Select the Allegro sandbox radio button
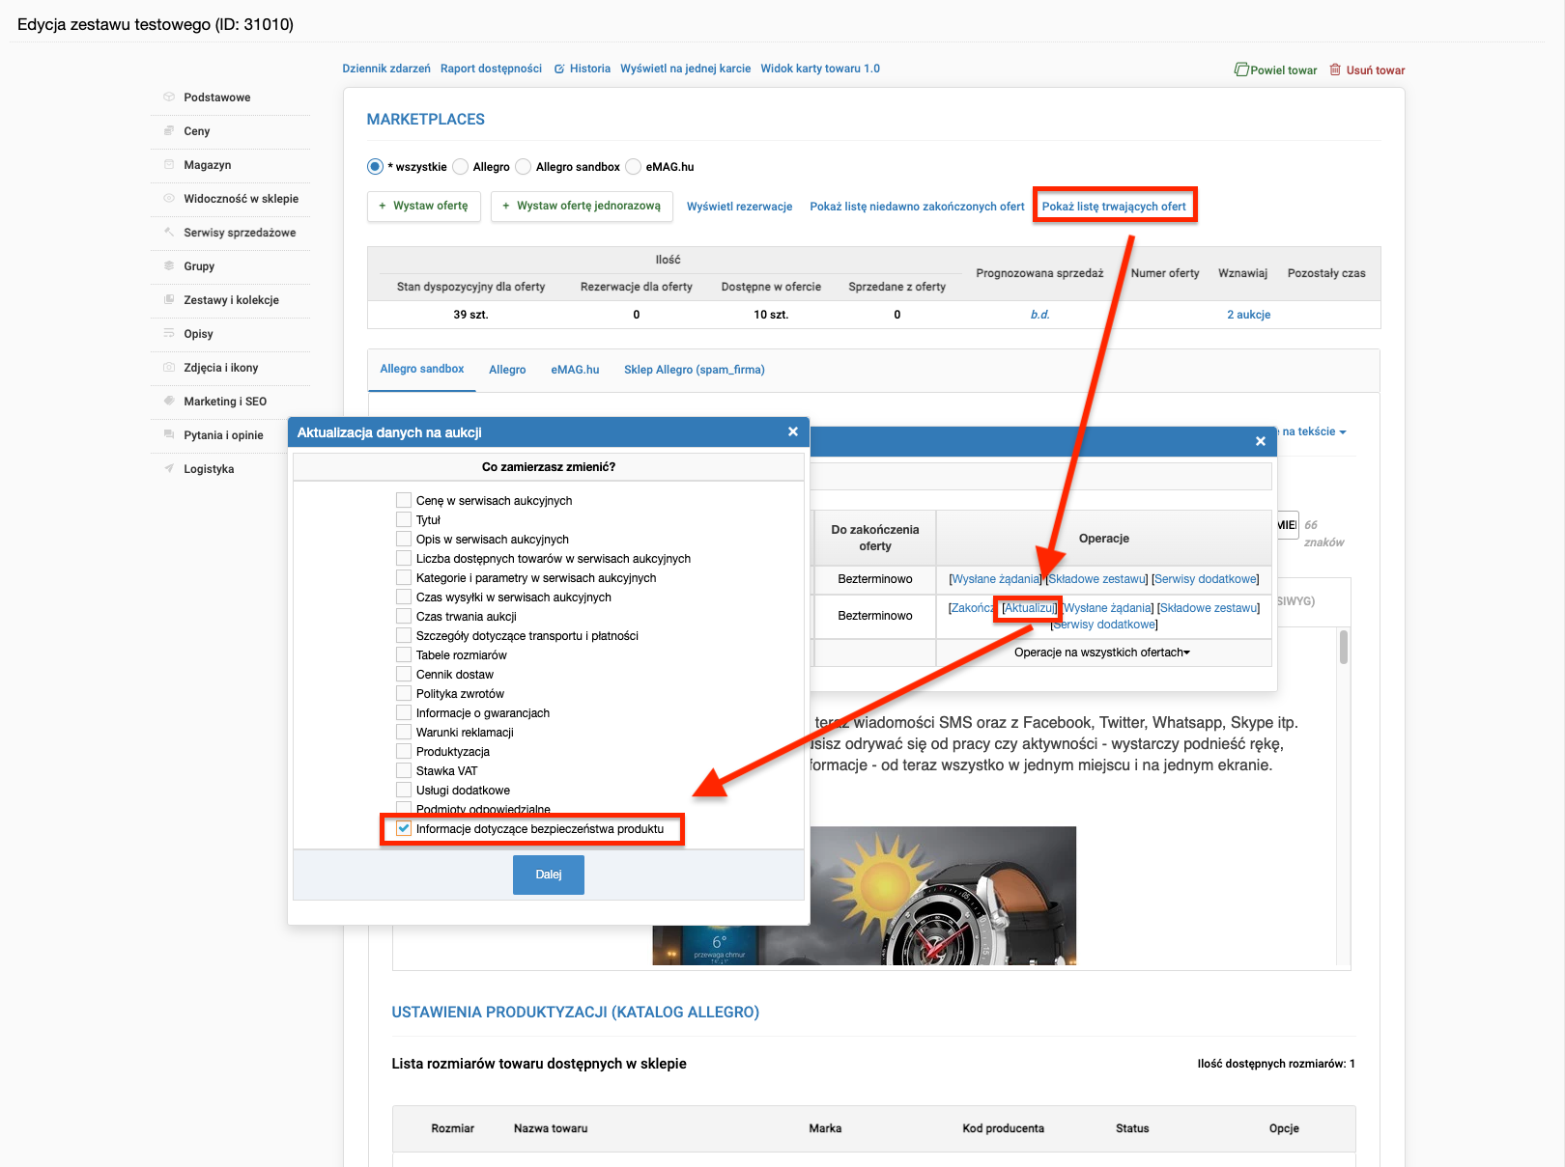 [524, 167]
